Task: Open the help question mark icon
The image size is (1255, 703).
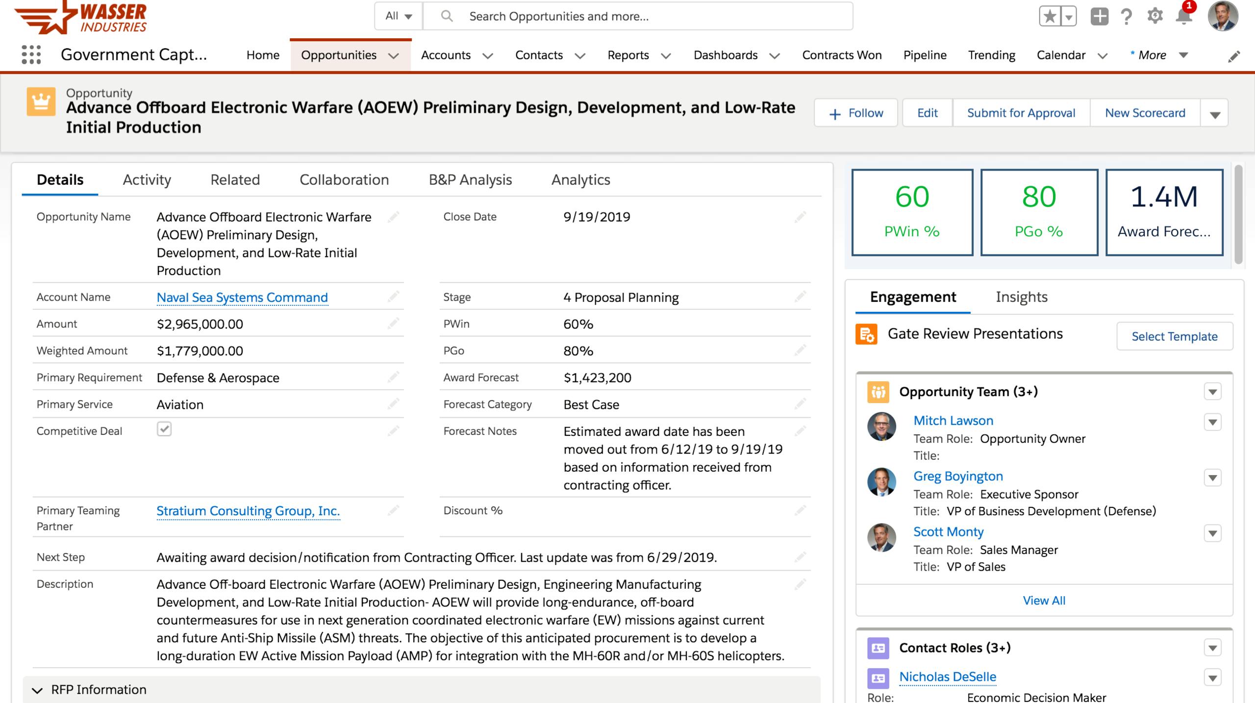Action: click(1127, 16)
